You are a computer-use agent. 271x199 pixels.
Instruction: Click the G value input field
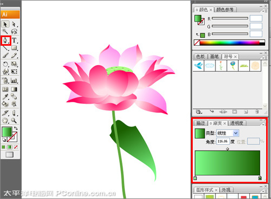(x=256, y=26)
